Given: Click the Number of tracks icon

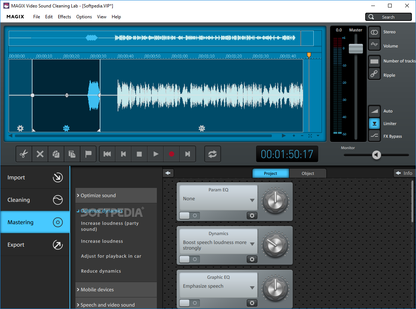Looking at the screenshot, I should point(374,61).
